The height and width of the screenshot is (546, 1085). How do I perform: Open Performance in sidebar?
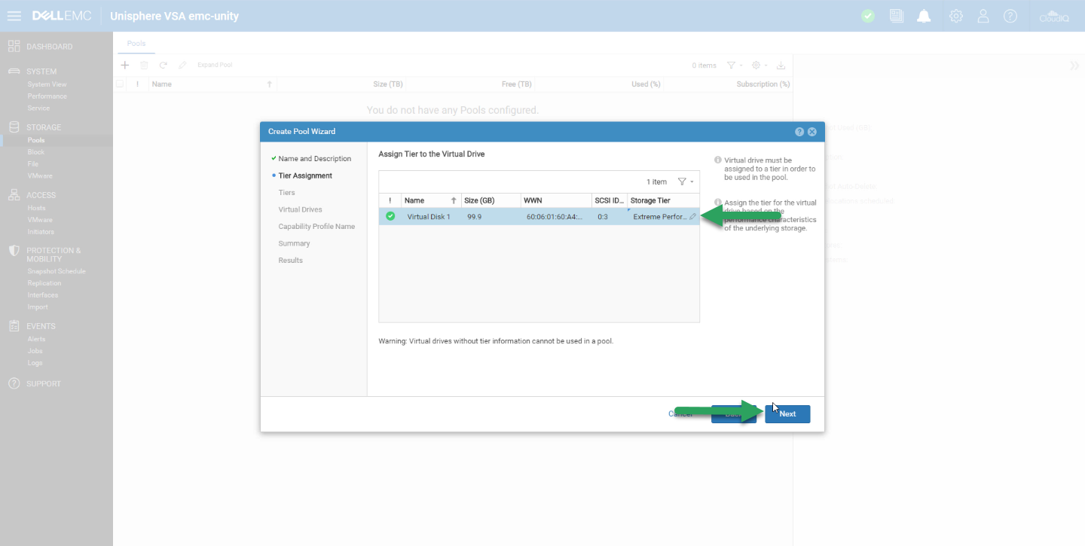coord(47,96)
